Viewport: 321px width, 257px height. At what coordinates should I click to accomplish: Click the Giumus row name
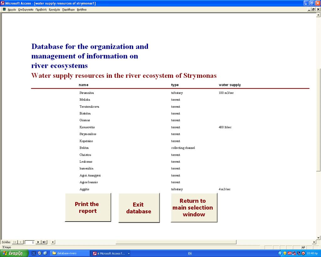tap(85, 120)
